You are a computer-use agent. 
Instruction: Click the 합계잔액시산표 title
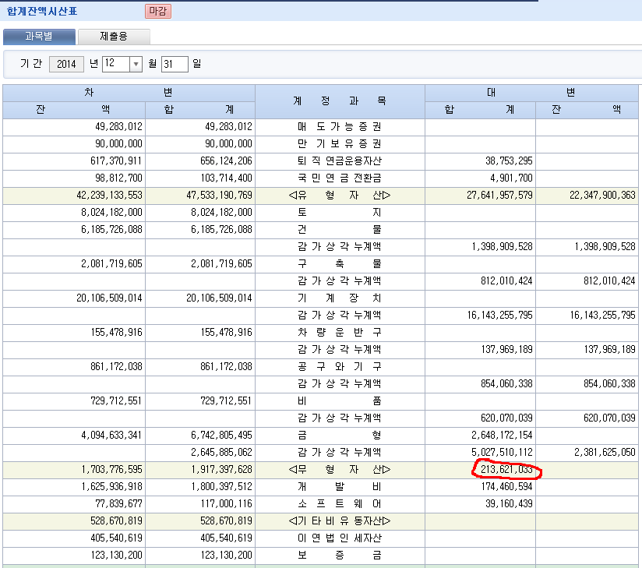coord(42,12)
